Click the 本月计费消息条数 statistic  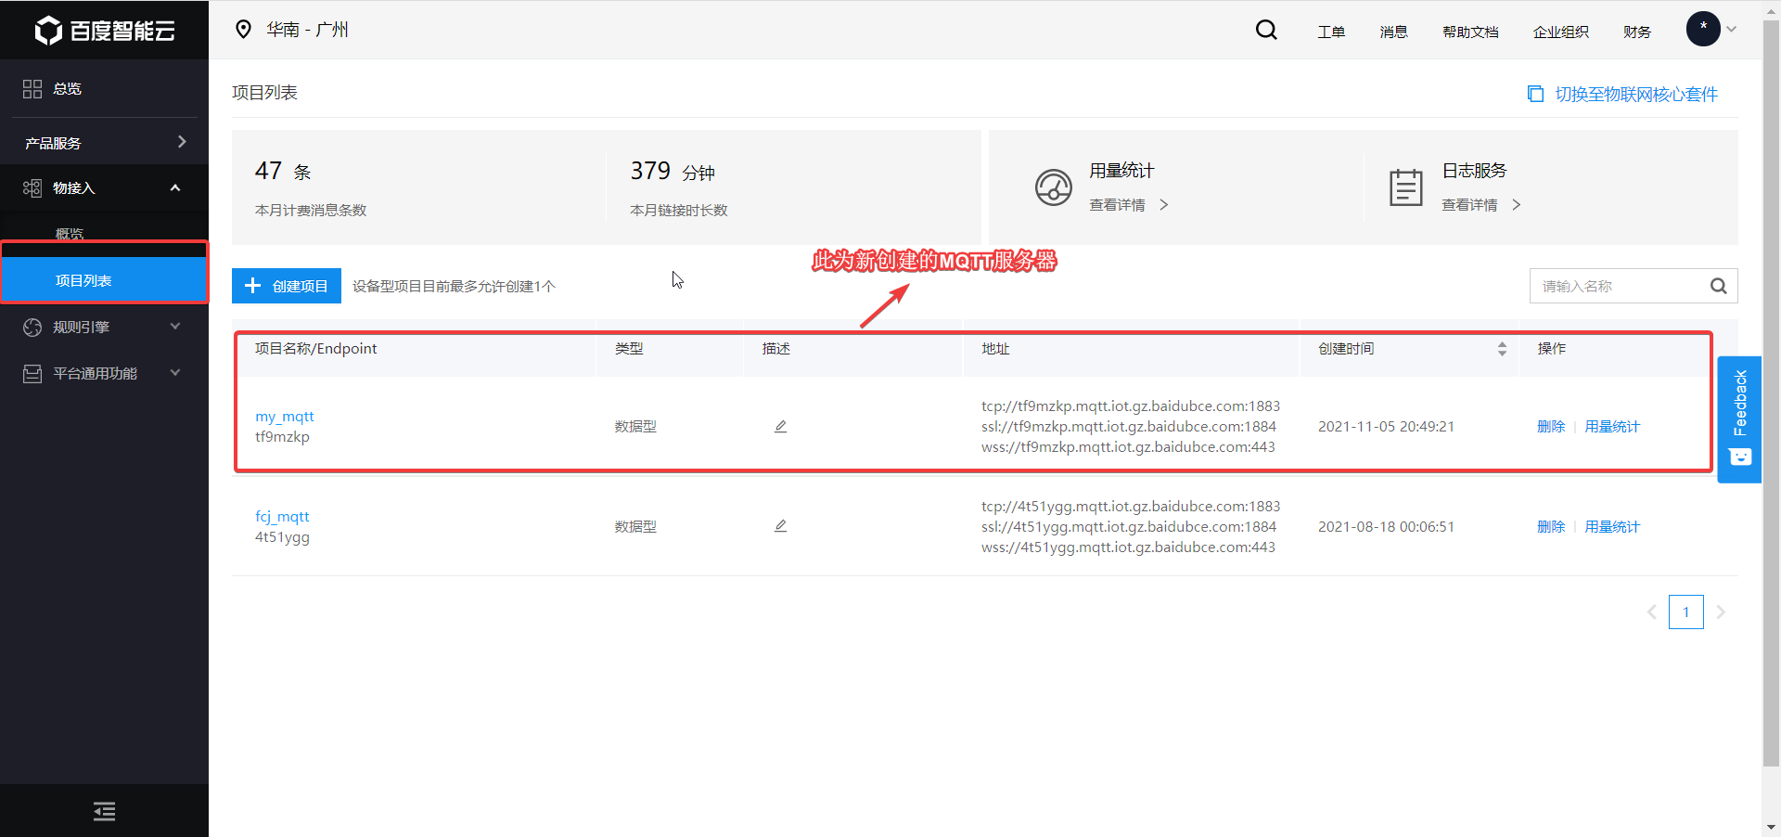click(x=311, y=211)
